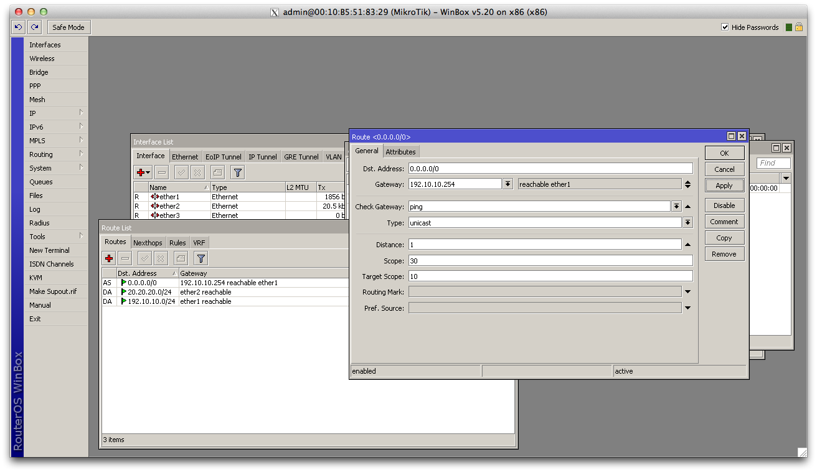Expand the Routing Mark field
The width and height of the screenshot is (817, 472).
pos(687,291)
